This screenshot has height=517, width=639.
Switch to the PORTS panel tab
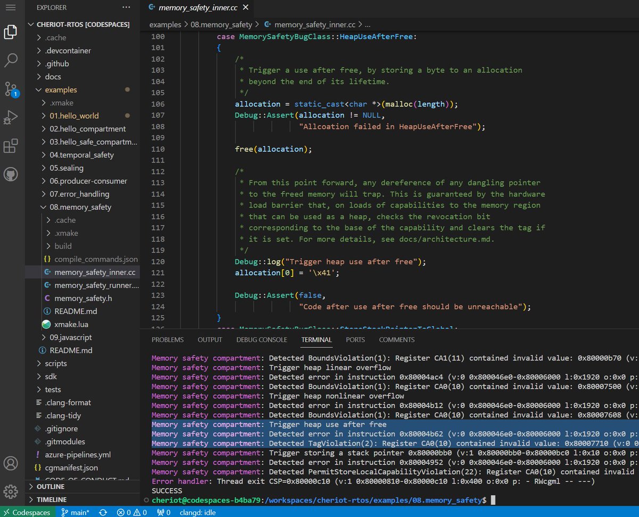pyautogui.click(x=355, y=340)
